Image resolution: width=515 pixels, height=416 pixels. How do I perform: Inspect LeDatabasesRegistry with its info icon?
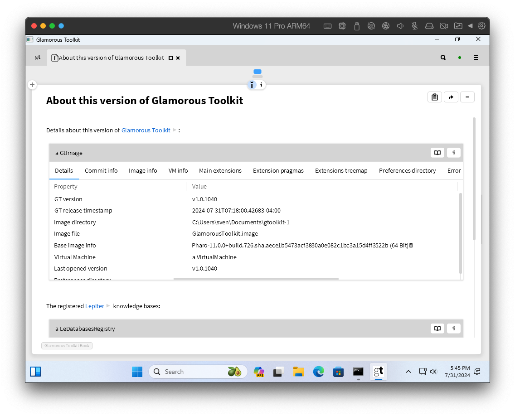[454, 329]
